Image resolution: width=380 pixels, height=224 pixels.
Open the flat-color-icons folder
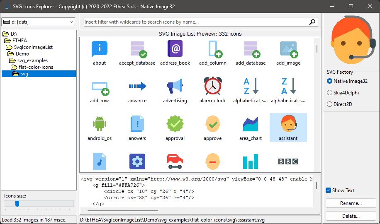coord(32,67)
